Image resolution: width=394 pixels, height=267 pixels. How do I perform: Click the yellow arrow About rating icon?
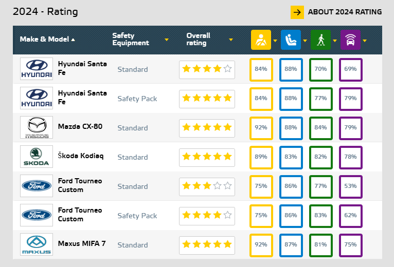point(297,12)
